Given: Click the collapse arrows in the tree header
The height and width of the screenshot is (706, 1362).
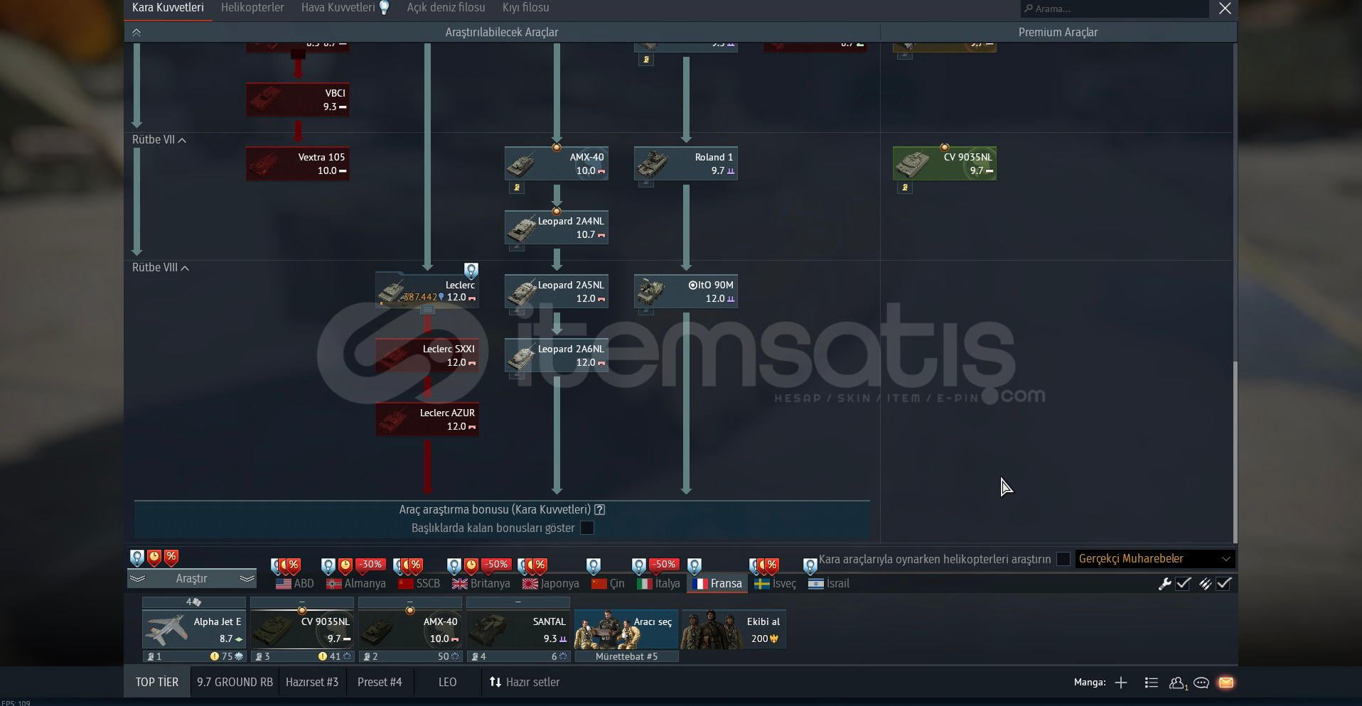Looking at the screenshot, I should coord(136,33).
